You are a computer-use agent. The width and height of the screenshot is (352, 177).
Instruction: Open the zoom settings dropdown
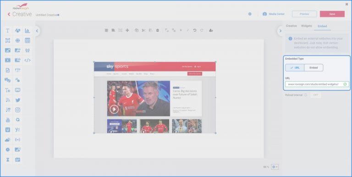click(x=275, y=167)
